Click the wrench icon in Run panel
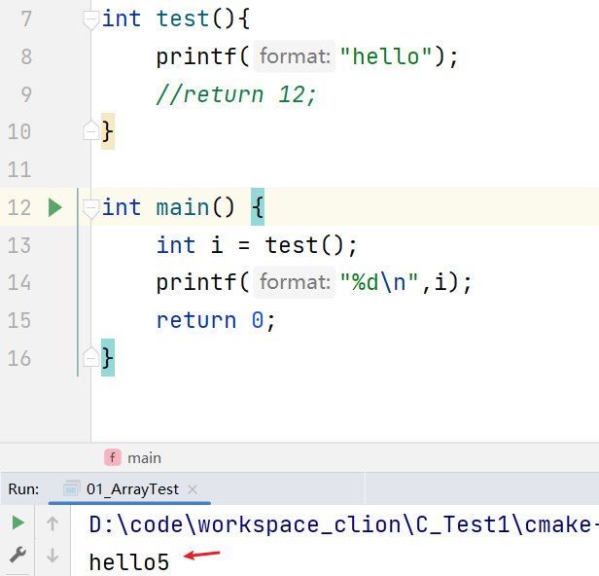 [x=18, y=555]
